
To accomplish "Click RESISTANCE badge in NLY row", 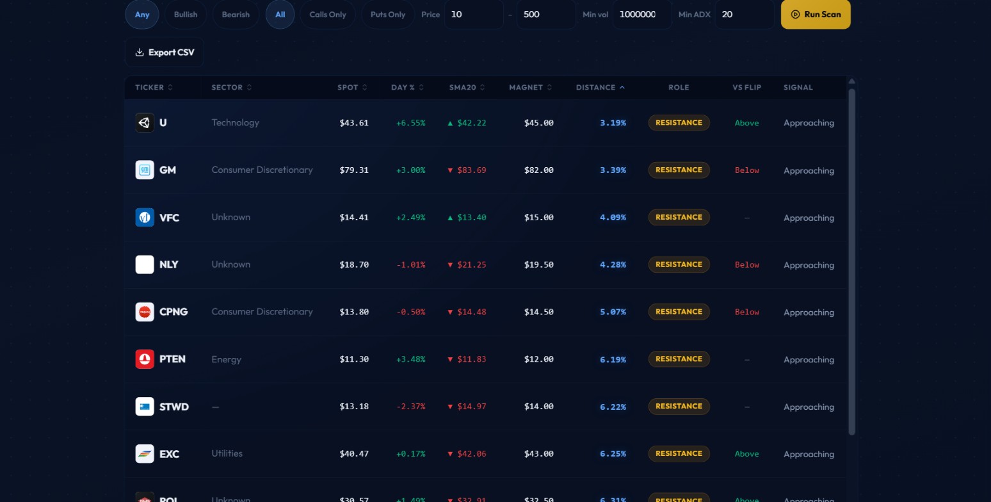I will [679, 264].
